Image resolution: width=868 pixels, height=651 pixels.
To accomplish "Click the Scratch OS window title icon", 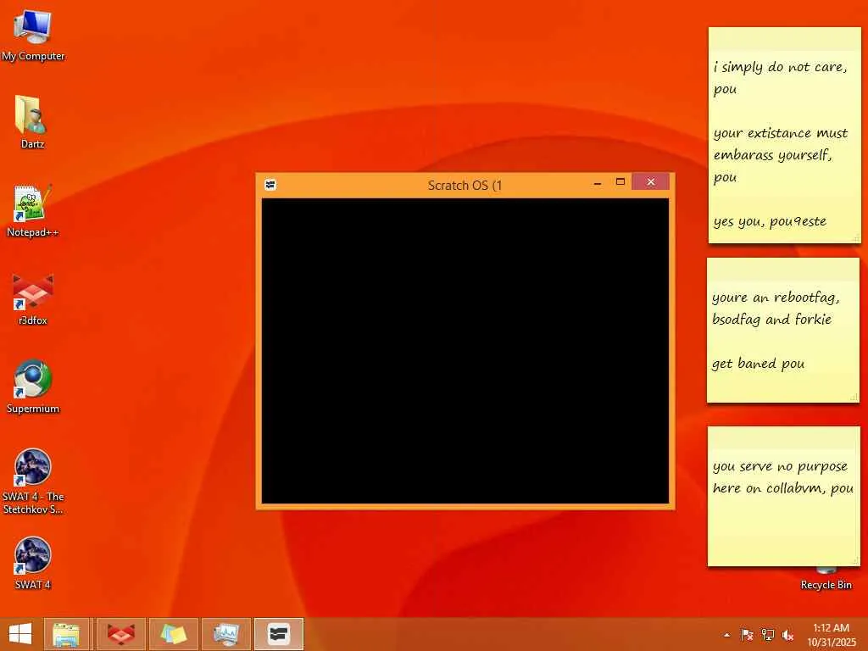I will pyautogui.click(x=270, y=184).
